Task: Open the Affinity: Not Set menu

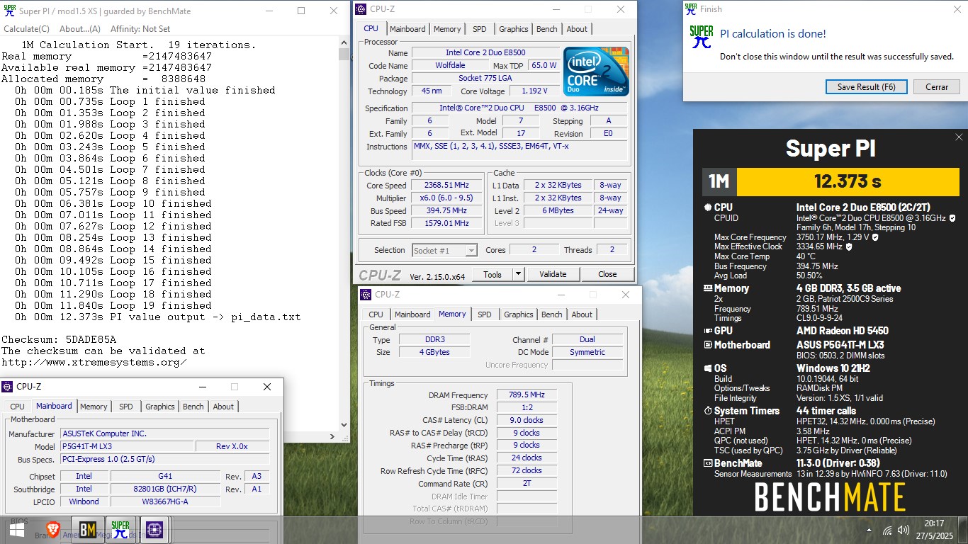Action: pyautogui.click(x=140, y=29)
